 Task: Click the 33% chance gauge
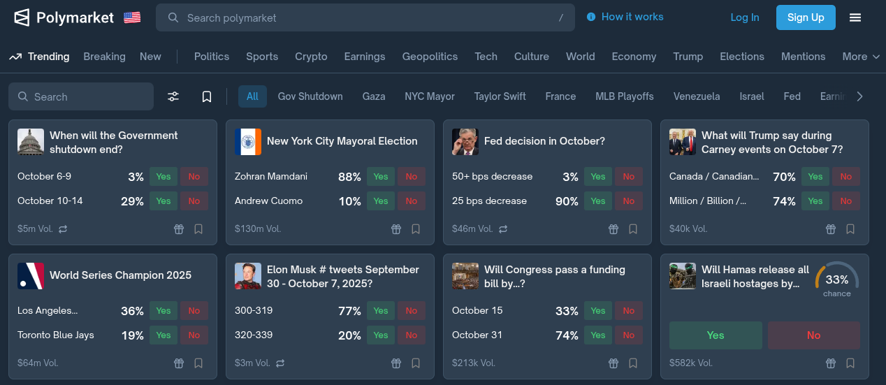[836, 280]
